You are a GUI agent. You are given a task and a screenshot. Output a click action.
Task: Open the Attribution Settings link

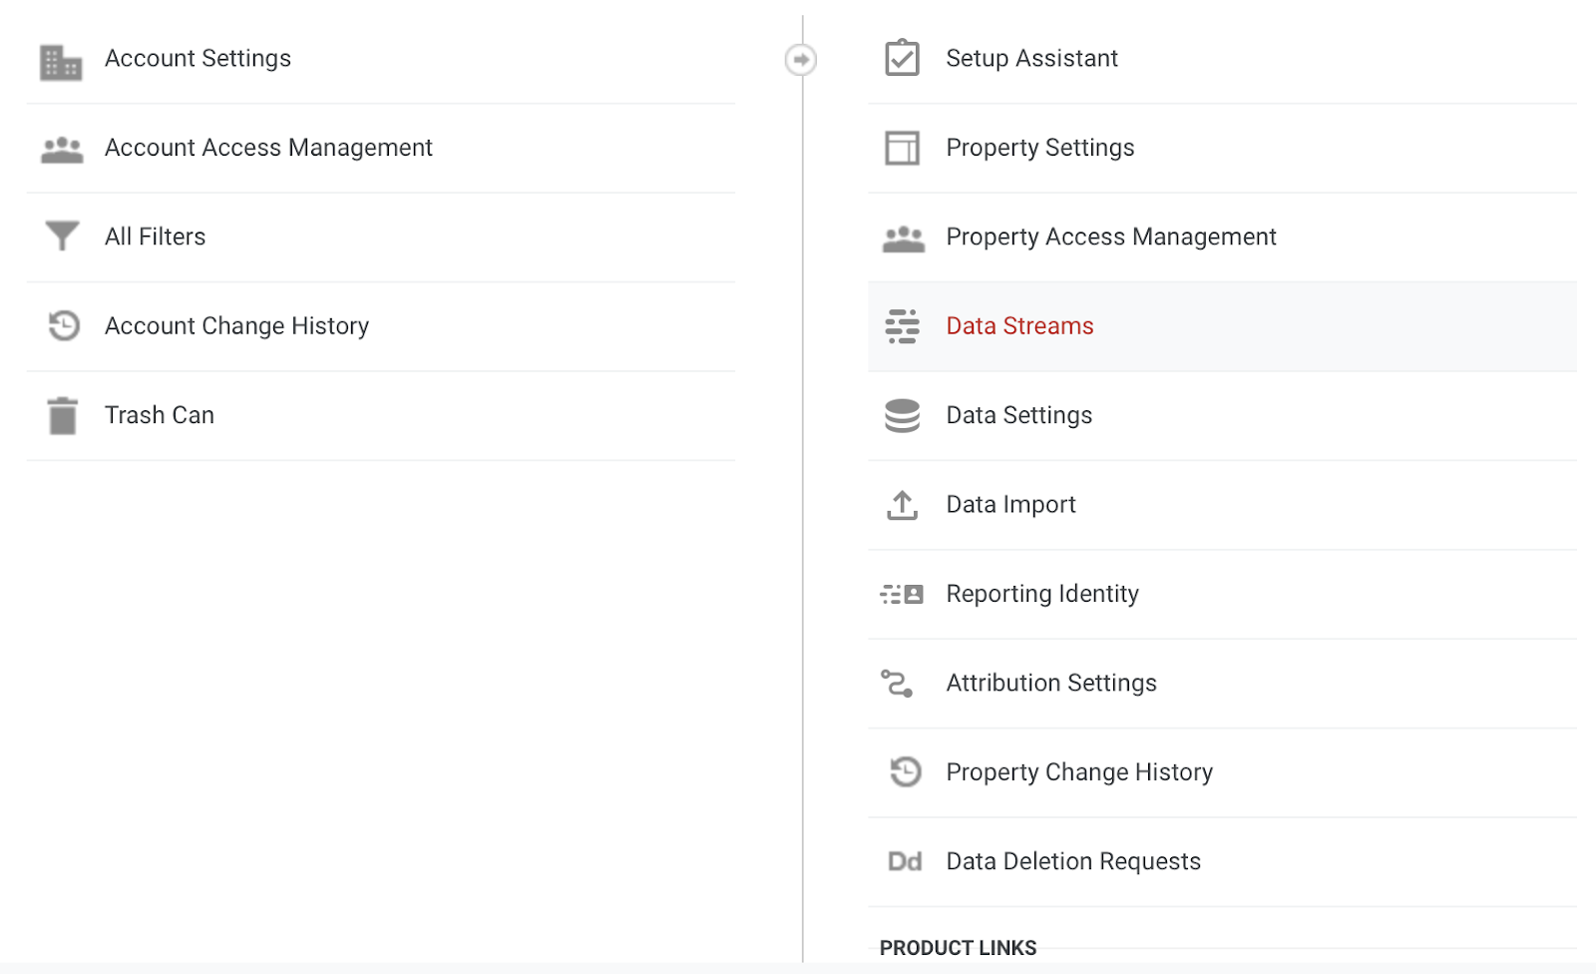coord(1050,683)
